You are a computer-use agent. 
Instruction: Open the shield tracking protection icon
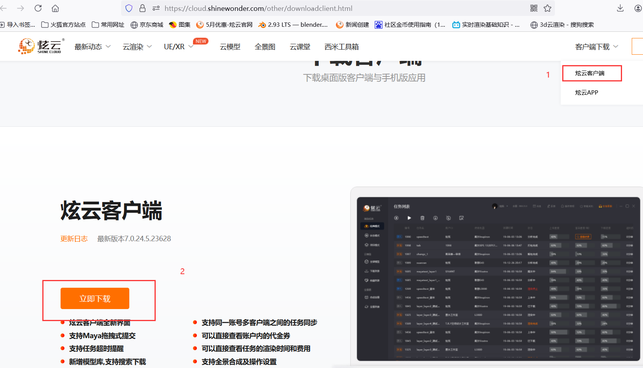(x=129, y=8)
